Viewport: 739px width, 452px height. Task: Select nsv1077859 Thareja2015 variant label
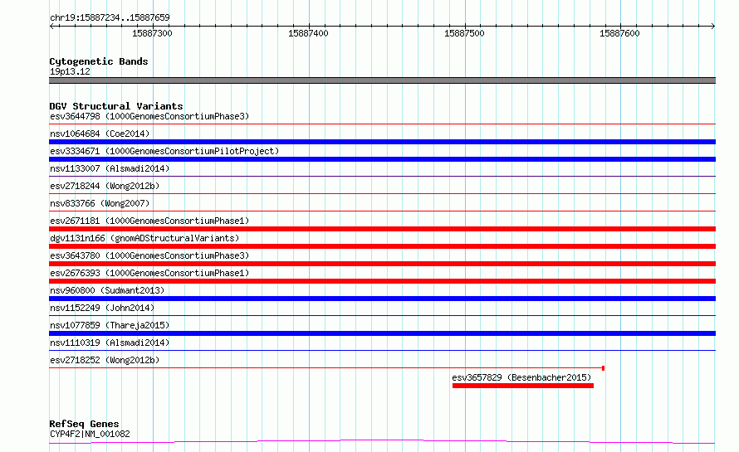(x=110, y=325)
